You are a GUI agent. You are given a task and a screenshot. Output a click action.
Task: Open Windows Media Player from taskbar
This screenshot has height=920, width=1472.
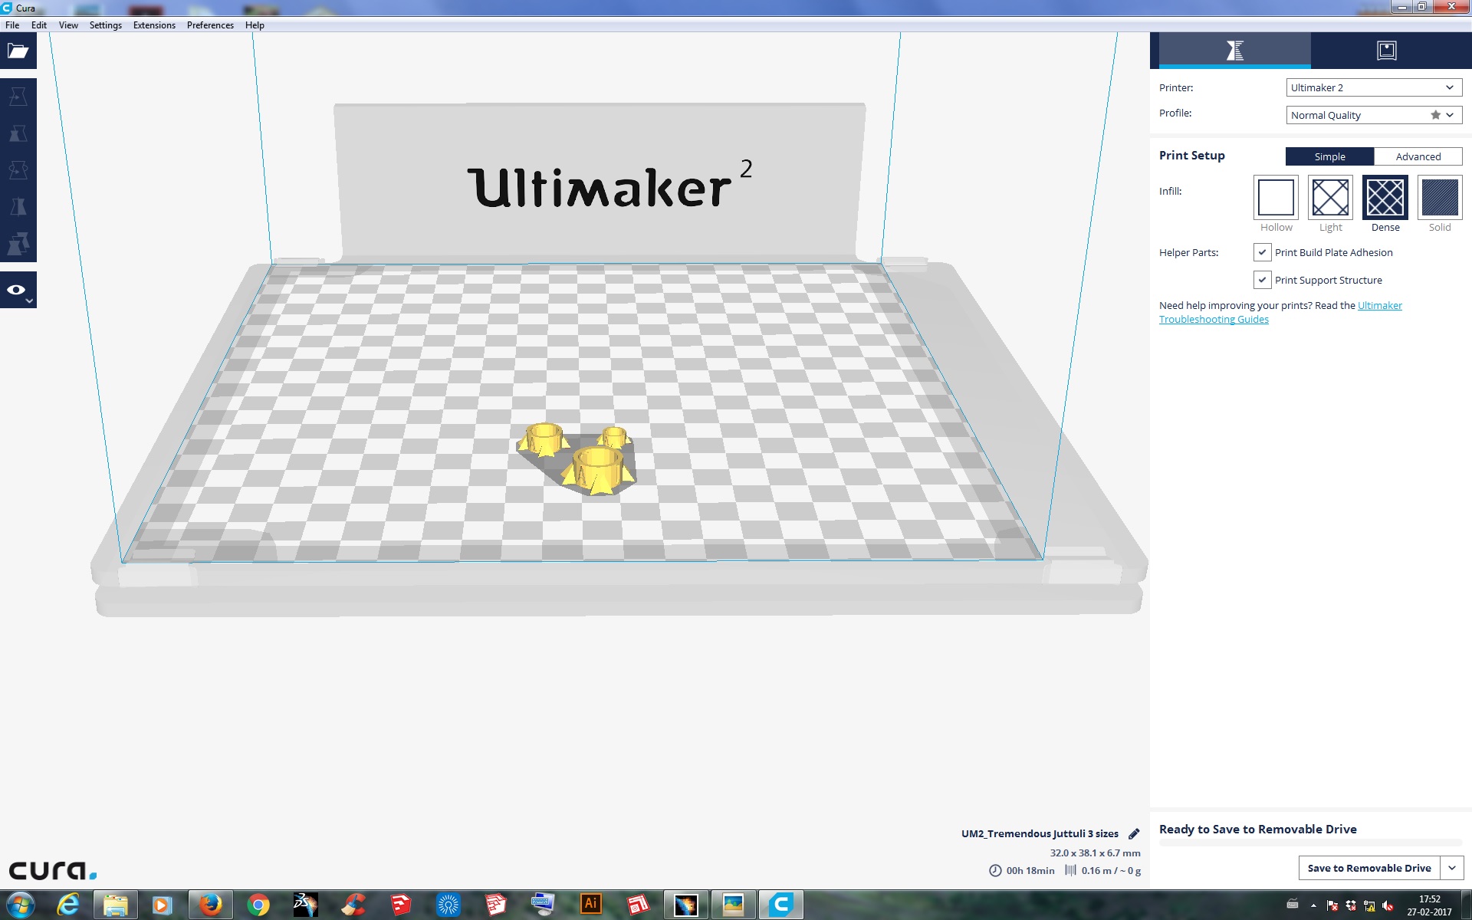pyautogui.click(x=163, y=905)
